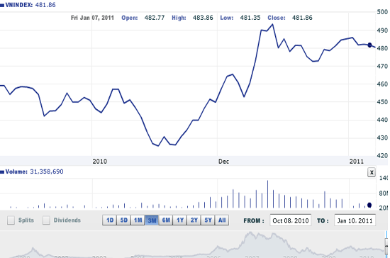The height and width of the screenshot is (258, 390).
Task: Click the 'Dec' axis label
Action: pyautogui.click(x=223, y=162)
